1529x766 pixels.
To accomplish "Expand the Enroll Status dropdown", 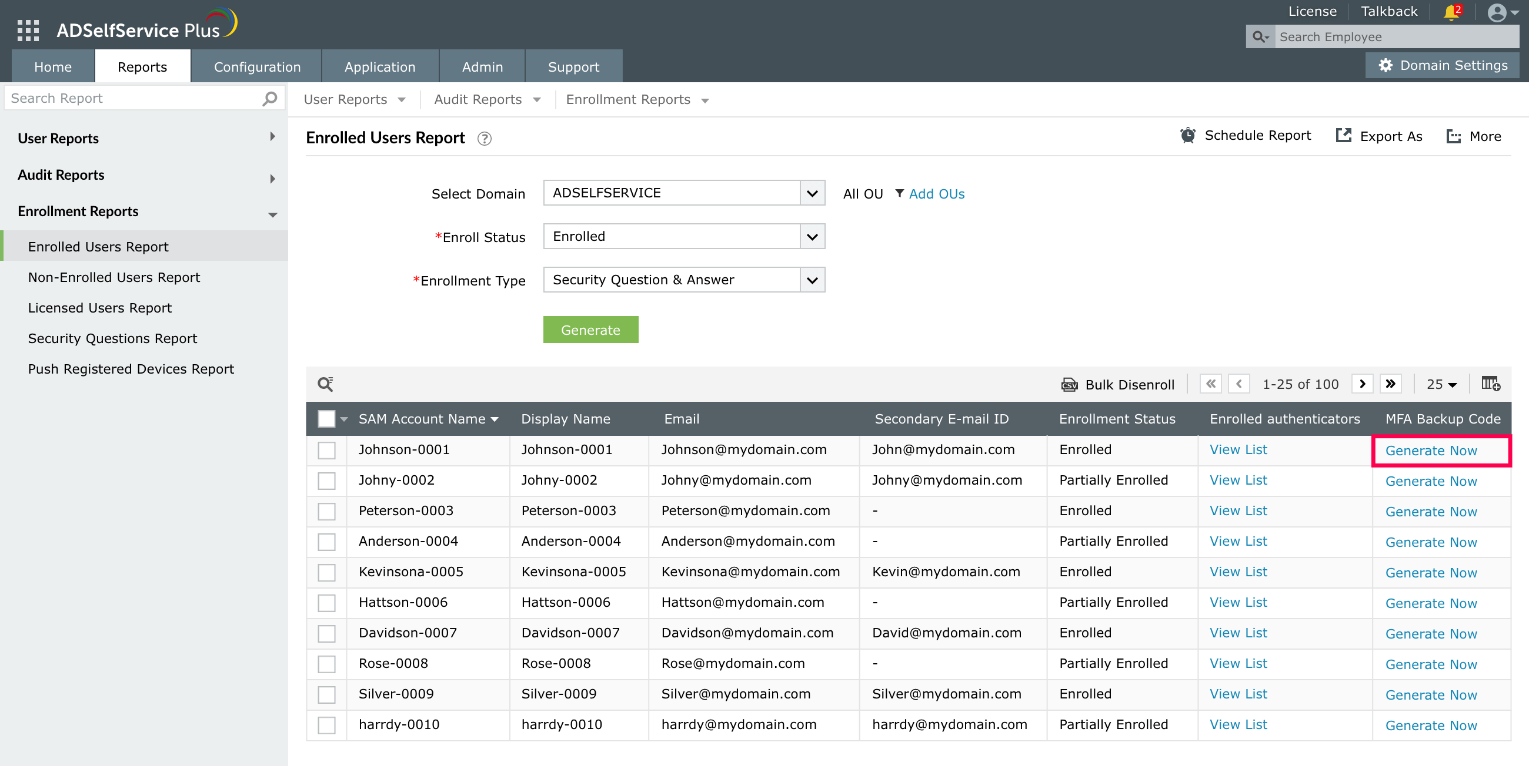I will pos(812,237).
